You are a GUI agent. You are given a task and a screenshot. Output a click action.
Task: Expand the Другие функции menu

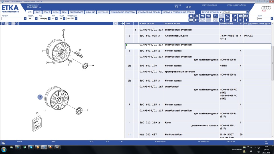pos(211,12)
